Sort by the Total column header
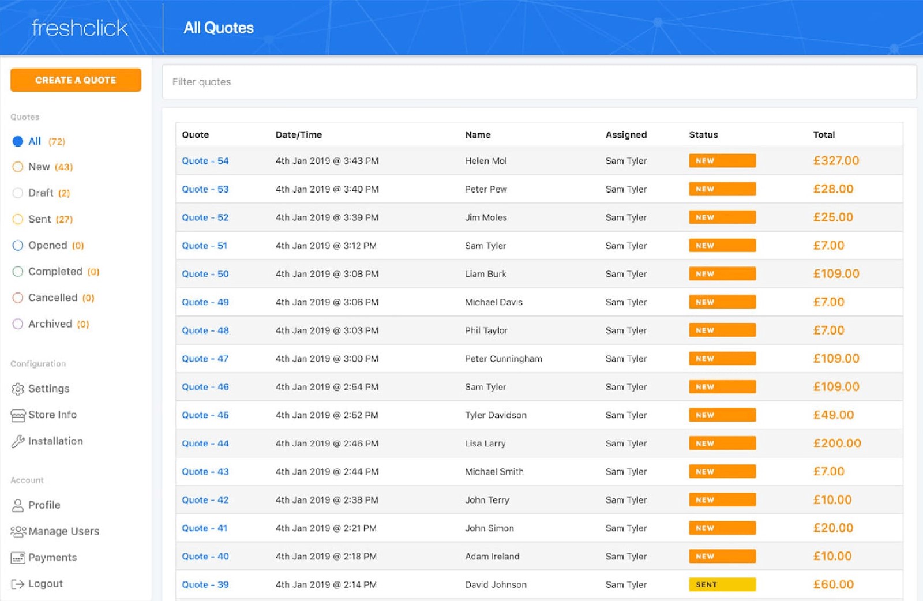Viewport: 923px width, 601px height. [x=823, y=135]
